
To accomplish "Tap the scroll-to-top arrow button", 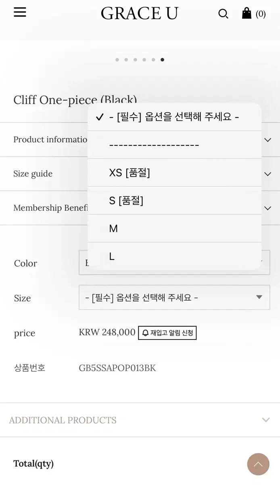I will point(258,464).
